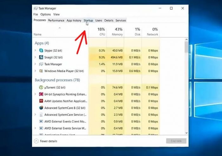Image resolution: width=222 pixels, height=156 pixels.
Task: Select the Processes tab
Action: tap(40, 20)
